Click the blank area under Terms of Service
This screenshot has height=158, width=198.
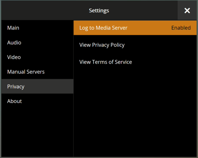135,110
